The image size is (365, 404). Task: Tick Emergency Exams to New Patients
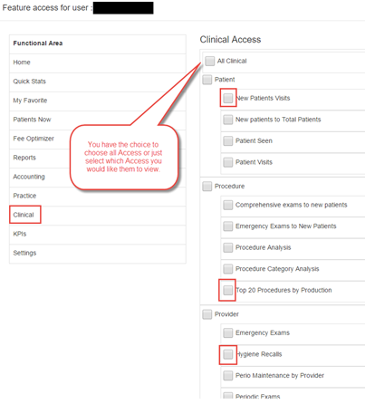[x=228, y=226]
